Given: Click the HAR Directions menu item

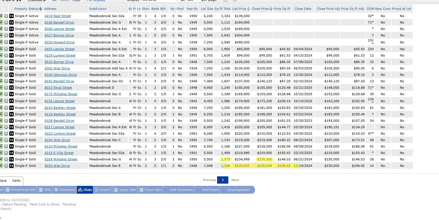Looking at the screenshot, I should tap(181, 190).
